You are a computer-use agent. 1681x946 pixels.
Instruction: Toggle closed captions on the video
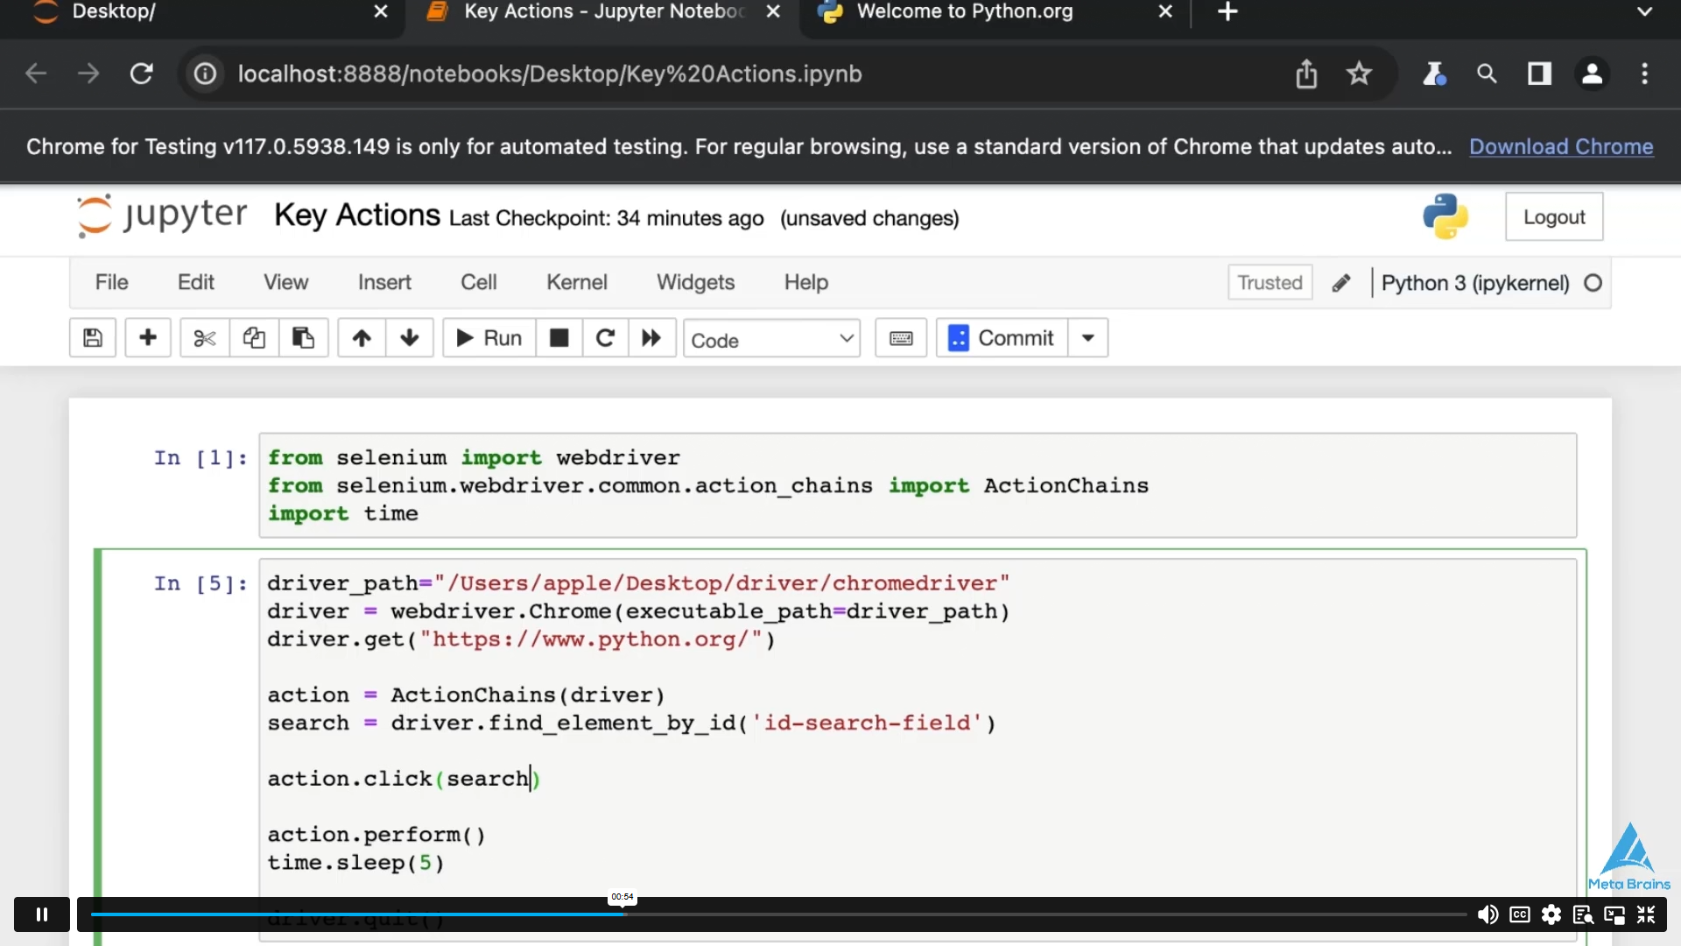1520,914
